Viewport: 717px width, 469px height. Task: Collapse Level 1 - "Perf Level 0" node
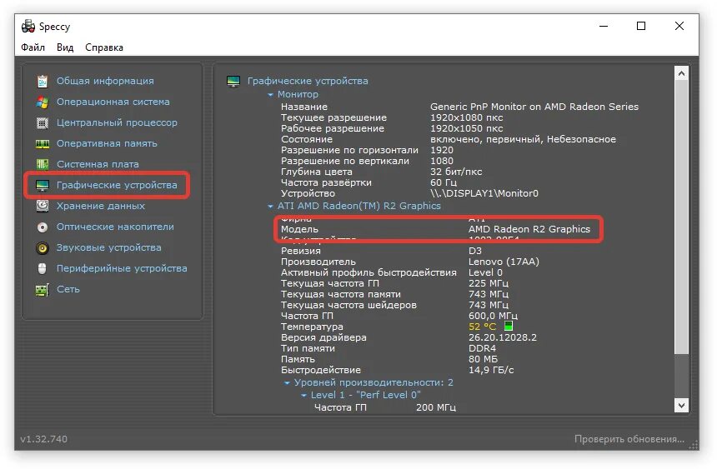coord(303,396)
